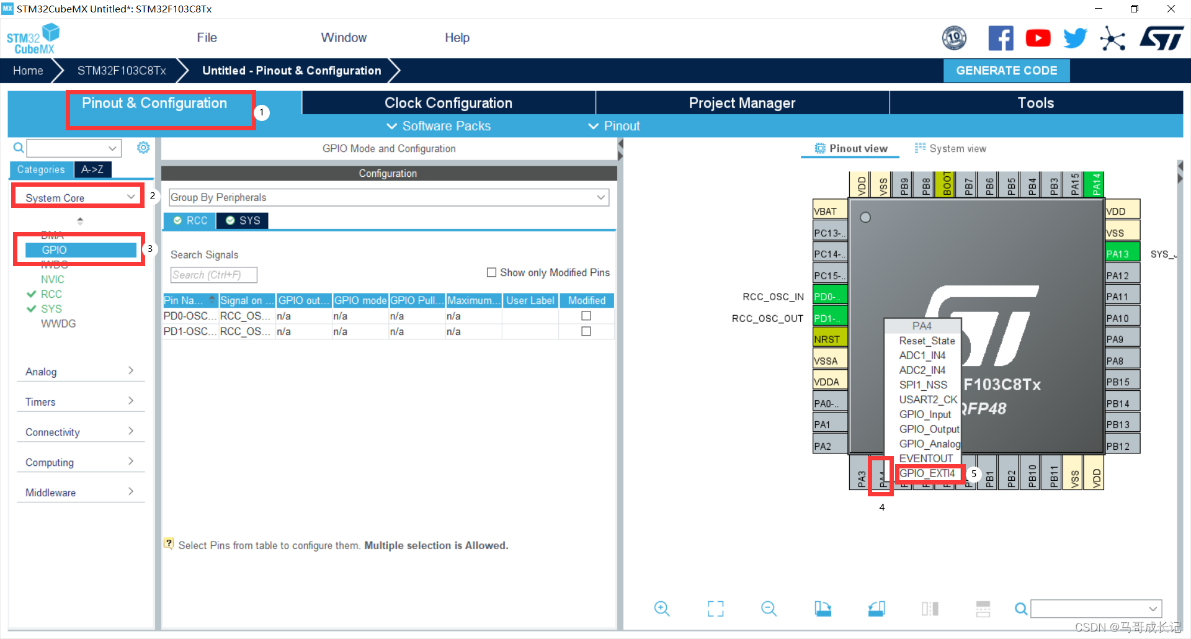The image size is (1191, 639).
Task: Toggle Modified checkbox for PD0-OSC row
Action: 586,316
